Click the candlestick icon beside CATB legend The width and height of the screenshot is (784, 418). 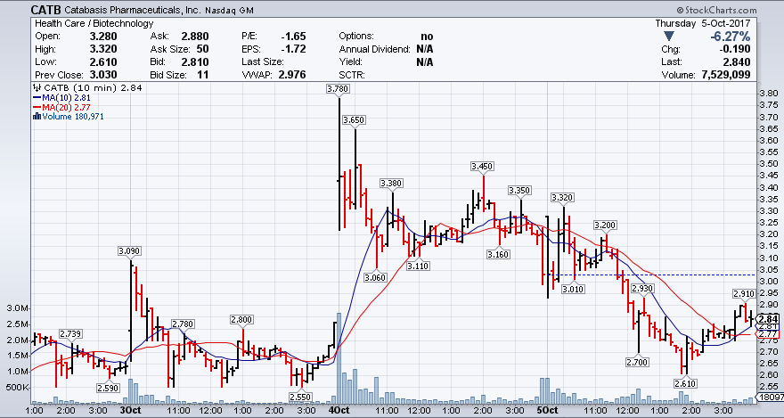click(x=36, y=88)
